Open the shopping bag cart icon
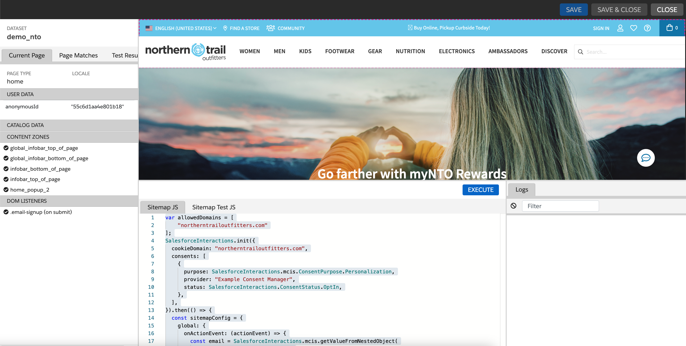This screenshot has width=686, height=346. click(669, 28)
